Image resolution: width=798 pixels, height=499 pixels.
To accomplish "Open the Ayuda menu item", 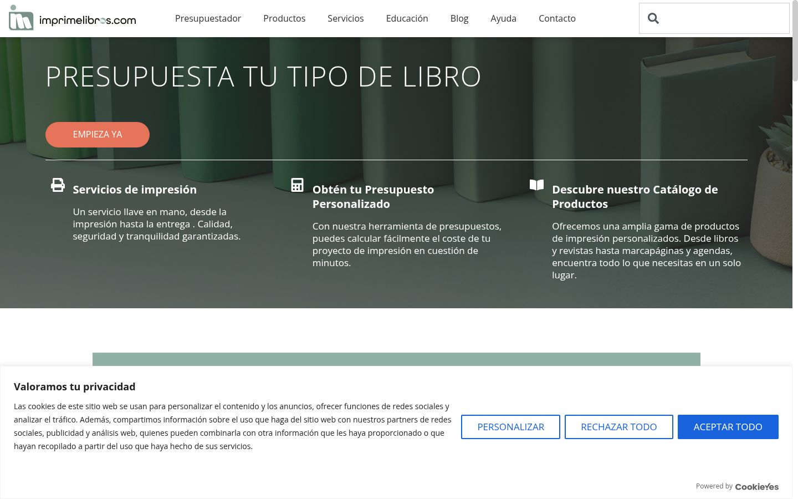I will (x=504, y=18).
